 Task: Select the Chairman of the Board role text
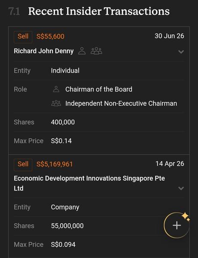coord(99,89)
